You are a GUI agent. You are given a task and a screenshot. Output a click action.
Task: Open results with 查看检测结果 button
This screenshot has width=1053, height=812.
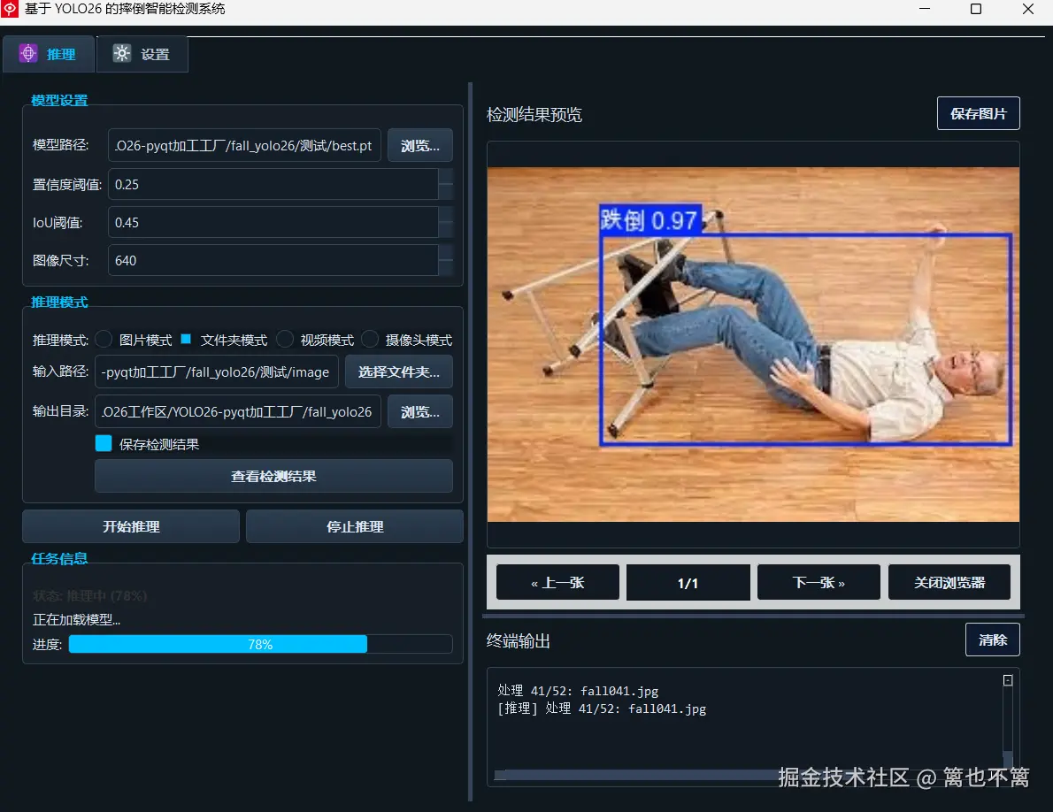click(273, 476)
